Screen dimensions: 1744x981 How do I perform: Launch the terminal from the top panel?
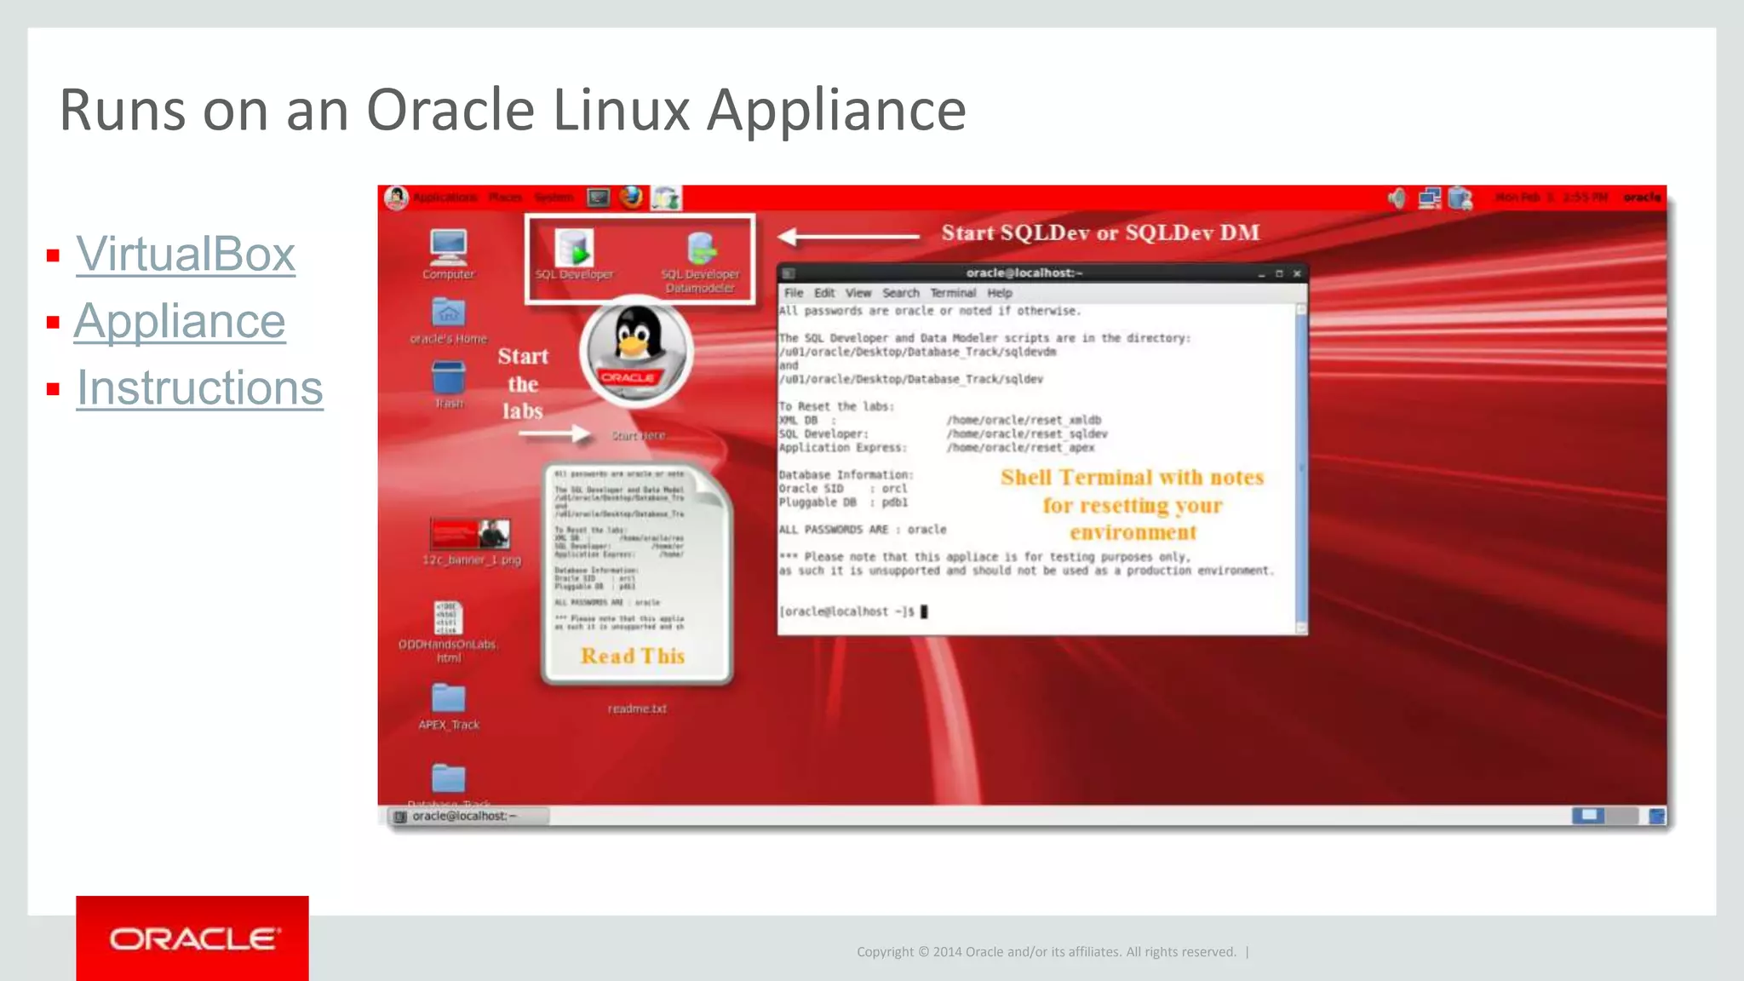pos(599,198)
